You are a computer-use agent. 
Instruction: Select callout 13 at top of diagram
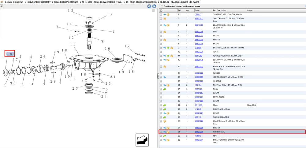coord(70,11)
